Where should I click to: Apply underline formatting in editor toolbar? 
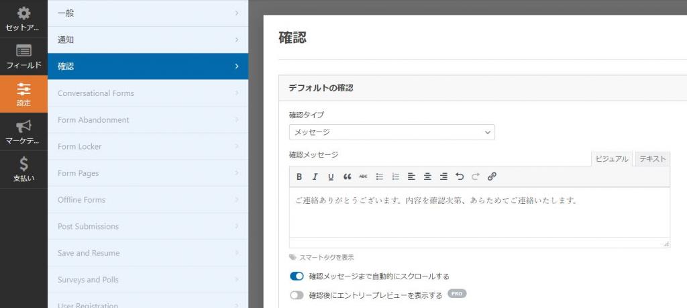[x=331, y=176]
